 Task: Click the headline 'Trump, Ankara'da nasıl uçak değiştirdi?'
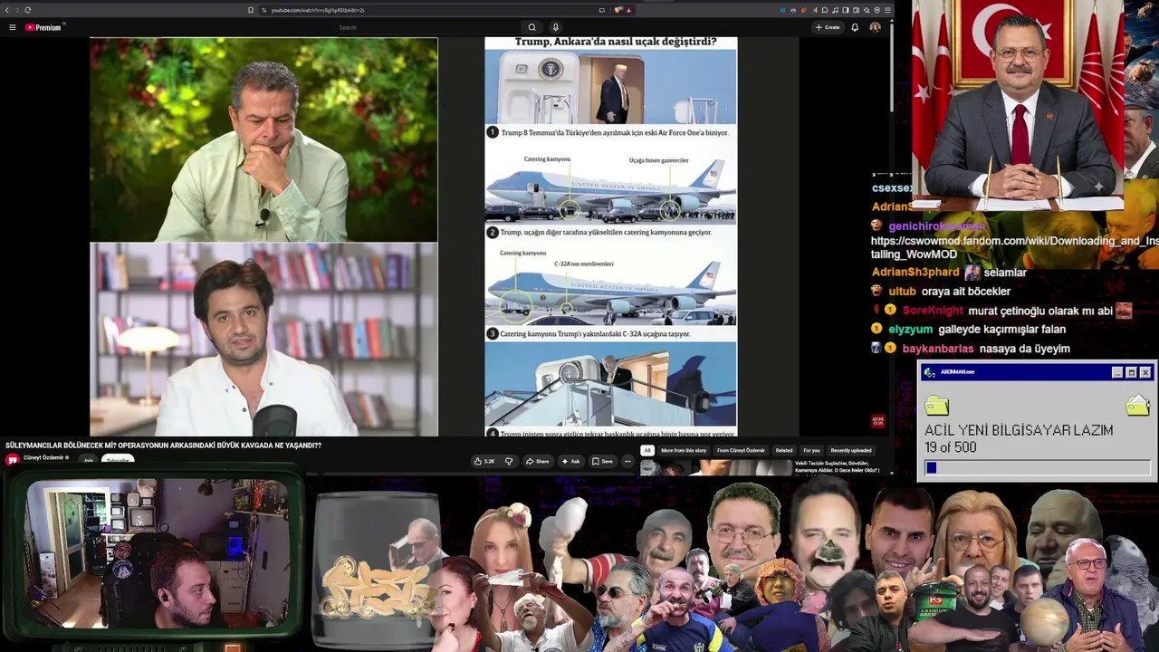coord(616,42)
